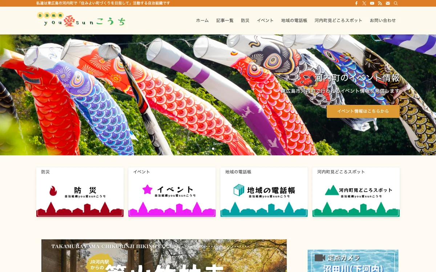
Task: Open the search magnifier icon
Action: point(396,3)
